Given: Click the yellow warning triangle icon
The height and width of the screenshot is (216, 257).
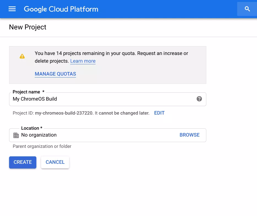Looking at the screenshot, I should click(22, 56).
